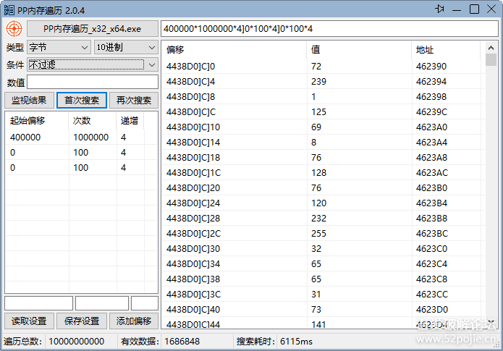Click the value 128 cell
Viewport: 503px width, 351px height.
click(x=359, y=173)
